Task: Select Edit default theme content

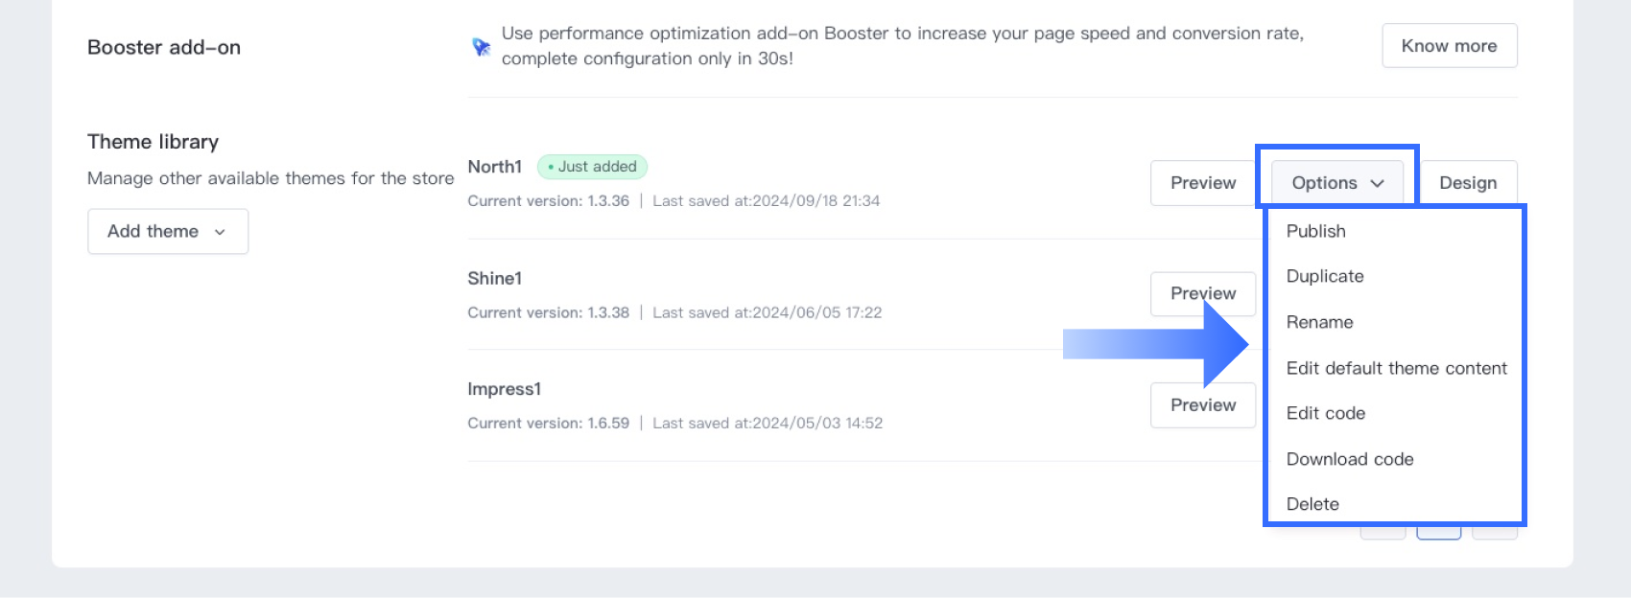Action: pos(1396,368)
